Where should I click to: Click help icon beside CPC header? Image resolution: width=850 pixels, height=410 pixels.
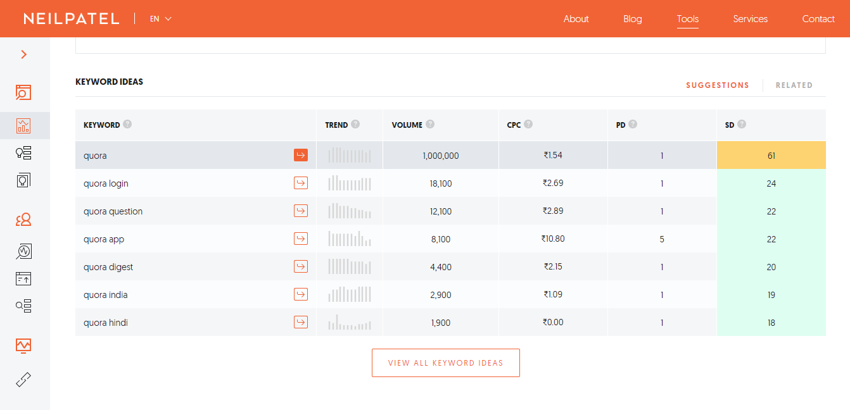(x=528, y=124)
